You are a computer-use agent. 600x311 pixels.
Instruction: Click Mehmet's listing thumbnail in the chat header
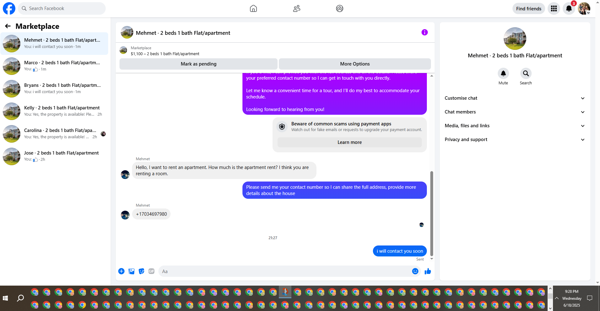[x=127, y=32]
